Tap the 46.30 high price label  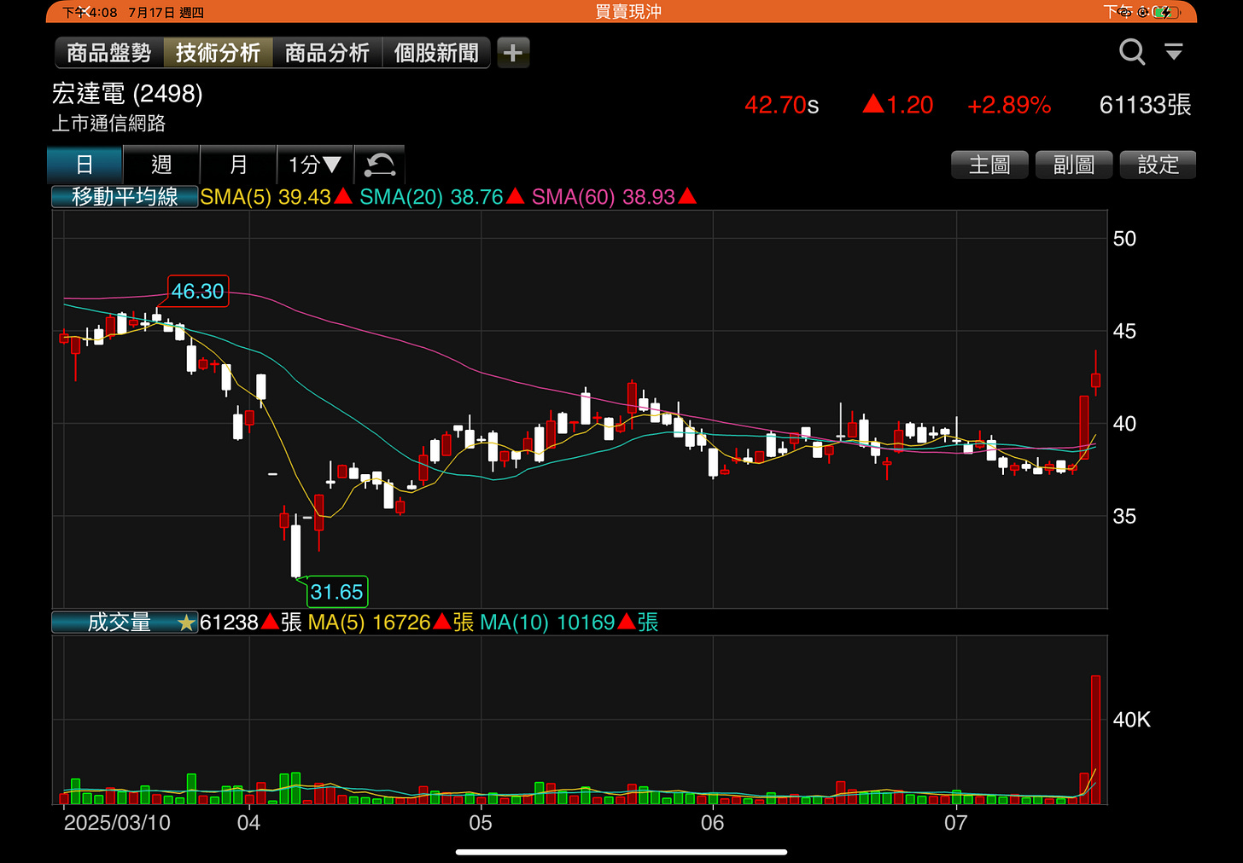coord(198,291)
